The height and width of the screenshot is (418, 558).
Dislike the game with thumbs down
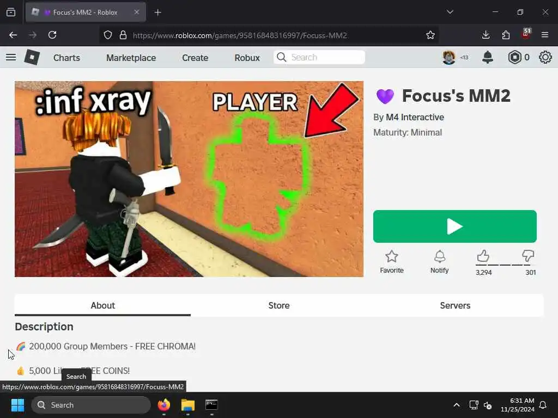(x=528, y=256)
